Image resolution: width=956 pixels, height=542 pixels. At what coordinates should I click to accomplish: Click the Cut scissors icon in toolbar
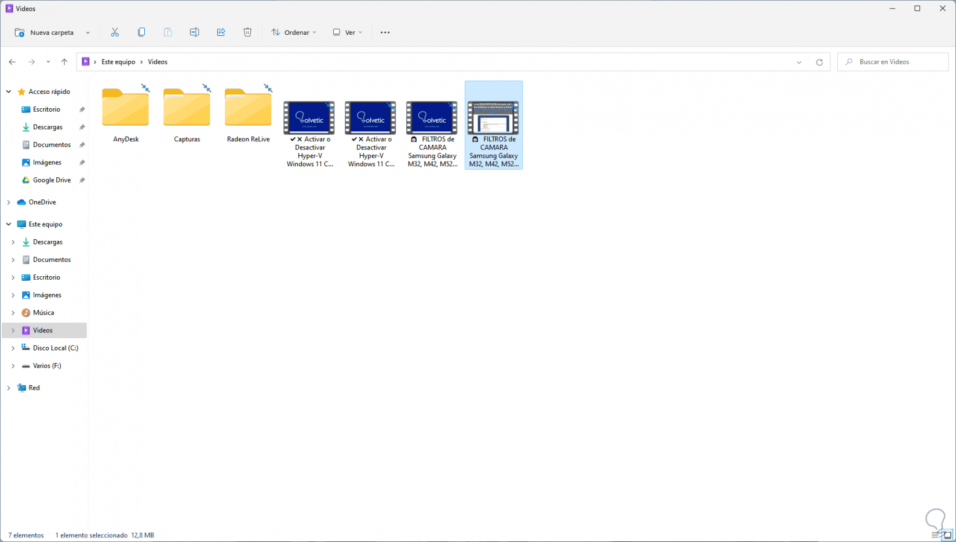click(x=115, y=32)
